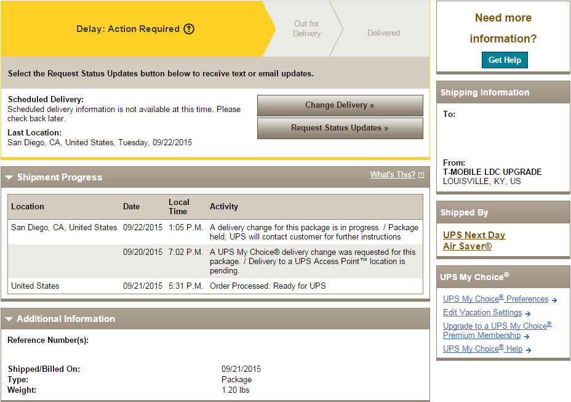Click the Shipment Progress heading
Viewport: 571px width, 402px height.
(60, 177)
